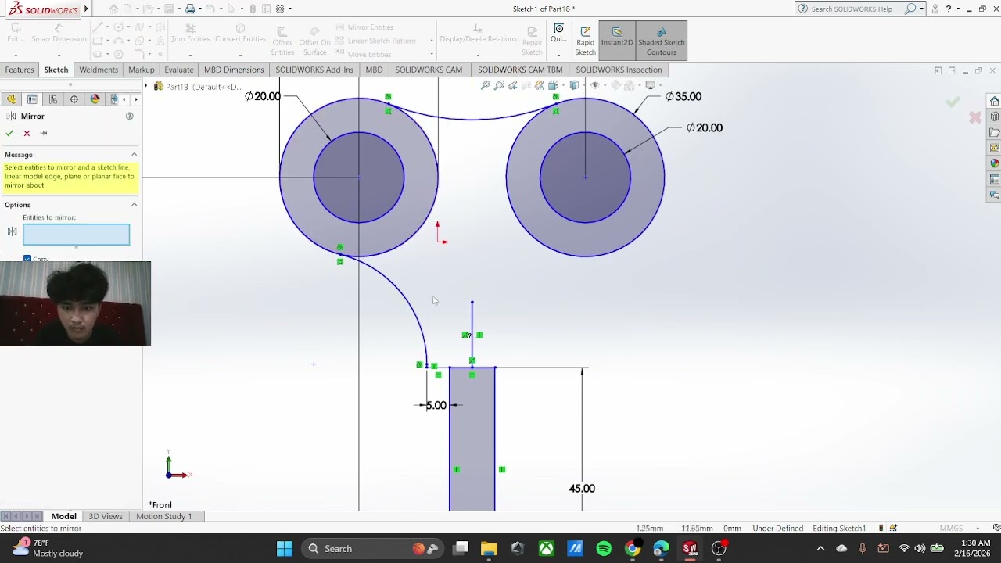Select the 45.00 dimension
1001x563 pixels.
click(582, 488)
